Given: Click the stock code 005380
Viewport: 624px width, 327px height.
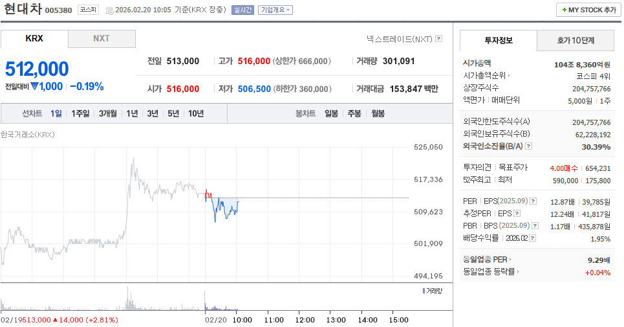Looking at the screenshot, I should (x=58, y=10).
